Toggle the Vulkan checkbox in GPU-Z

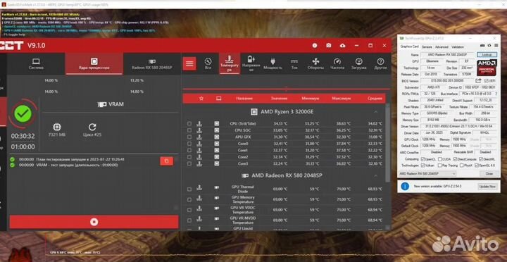pos(423,166)
